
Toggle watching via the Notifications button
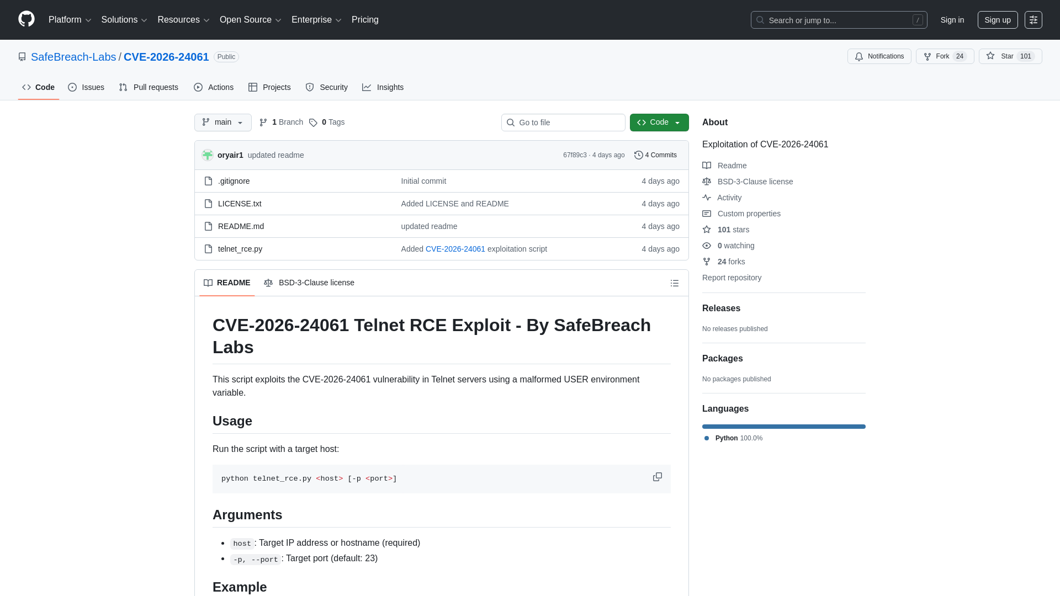(879, 56)
